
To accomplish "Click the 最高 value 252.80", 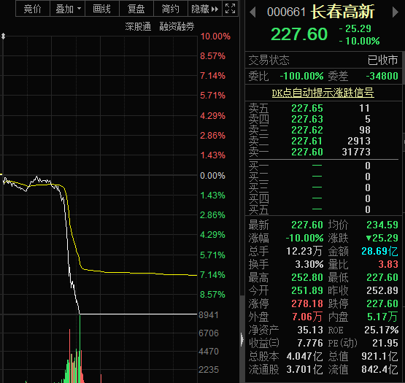I will (307, 278).
